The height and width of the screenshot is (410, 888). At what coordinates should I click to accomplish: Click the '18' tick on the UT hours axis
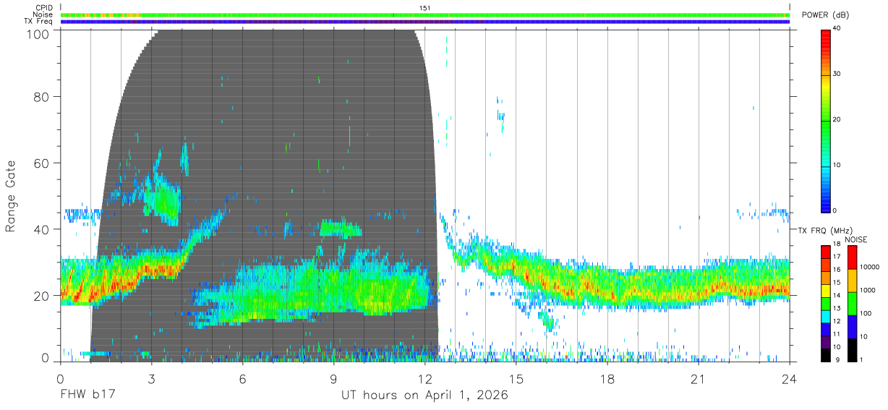607,379
